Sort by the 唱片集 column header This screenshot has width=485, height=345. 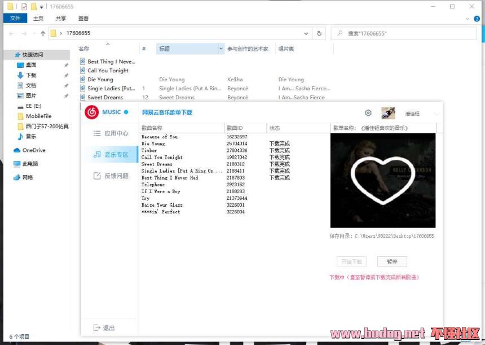coord(286,49)
